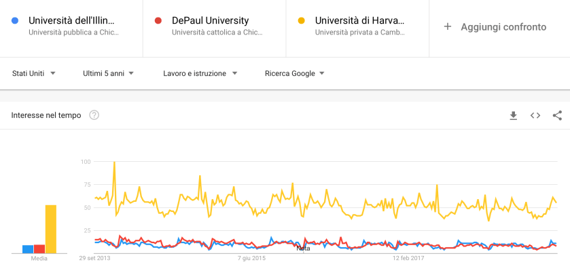Screen dimensions: 570x279
Task: Expand the Ultimi 5 anni time range
Action: click(x=108, y=73)
